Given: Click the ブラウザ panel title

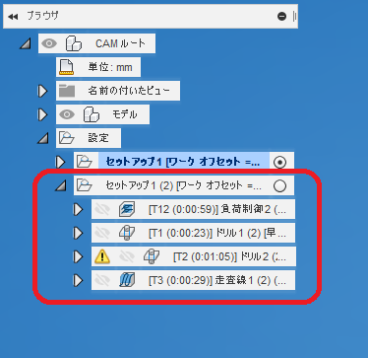Looking at the screenshot, I should click(x=42, y=16).
